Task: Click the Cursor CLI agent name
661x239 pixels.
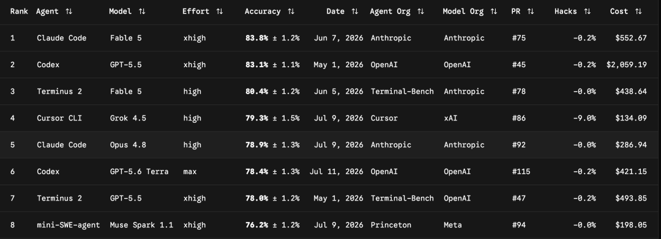Action: coord(59,118)
